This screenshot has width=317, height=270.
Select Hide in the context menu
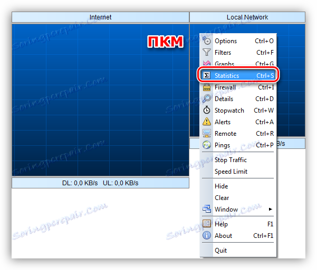click(x=238, y=186)
